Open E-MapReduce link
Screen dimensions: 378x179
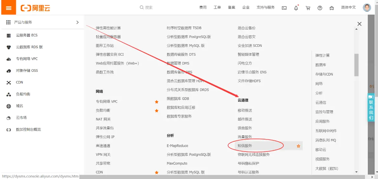pyautogui.click(x=178, y=146)
